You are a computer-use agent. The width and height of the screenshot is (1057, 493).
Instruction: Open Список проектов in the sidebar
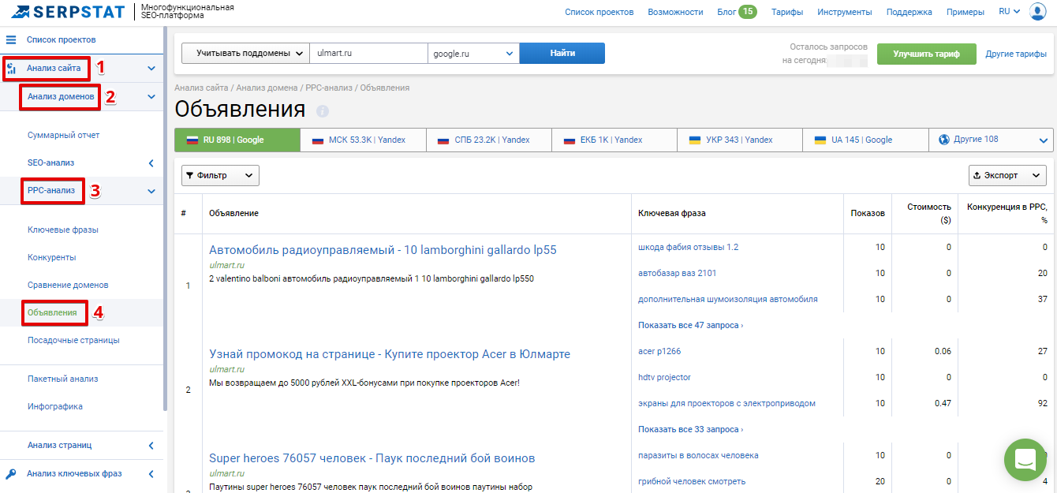(x=62, y=39)
